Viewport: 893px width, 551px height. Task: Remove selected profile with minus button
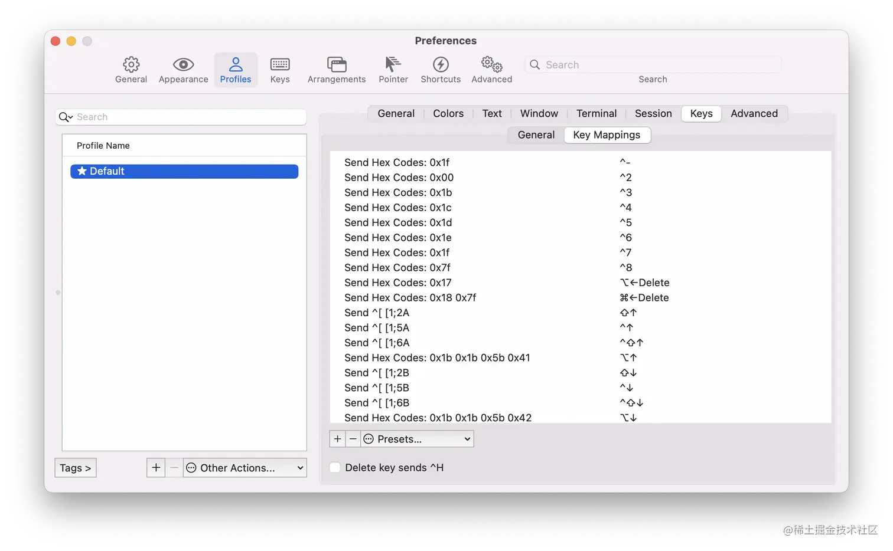click(174, 468)
